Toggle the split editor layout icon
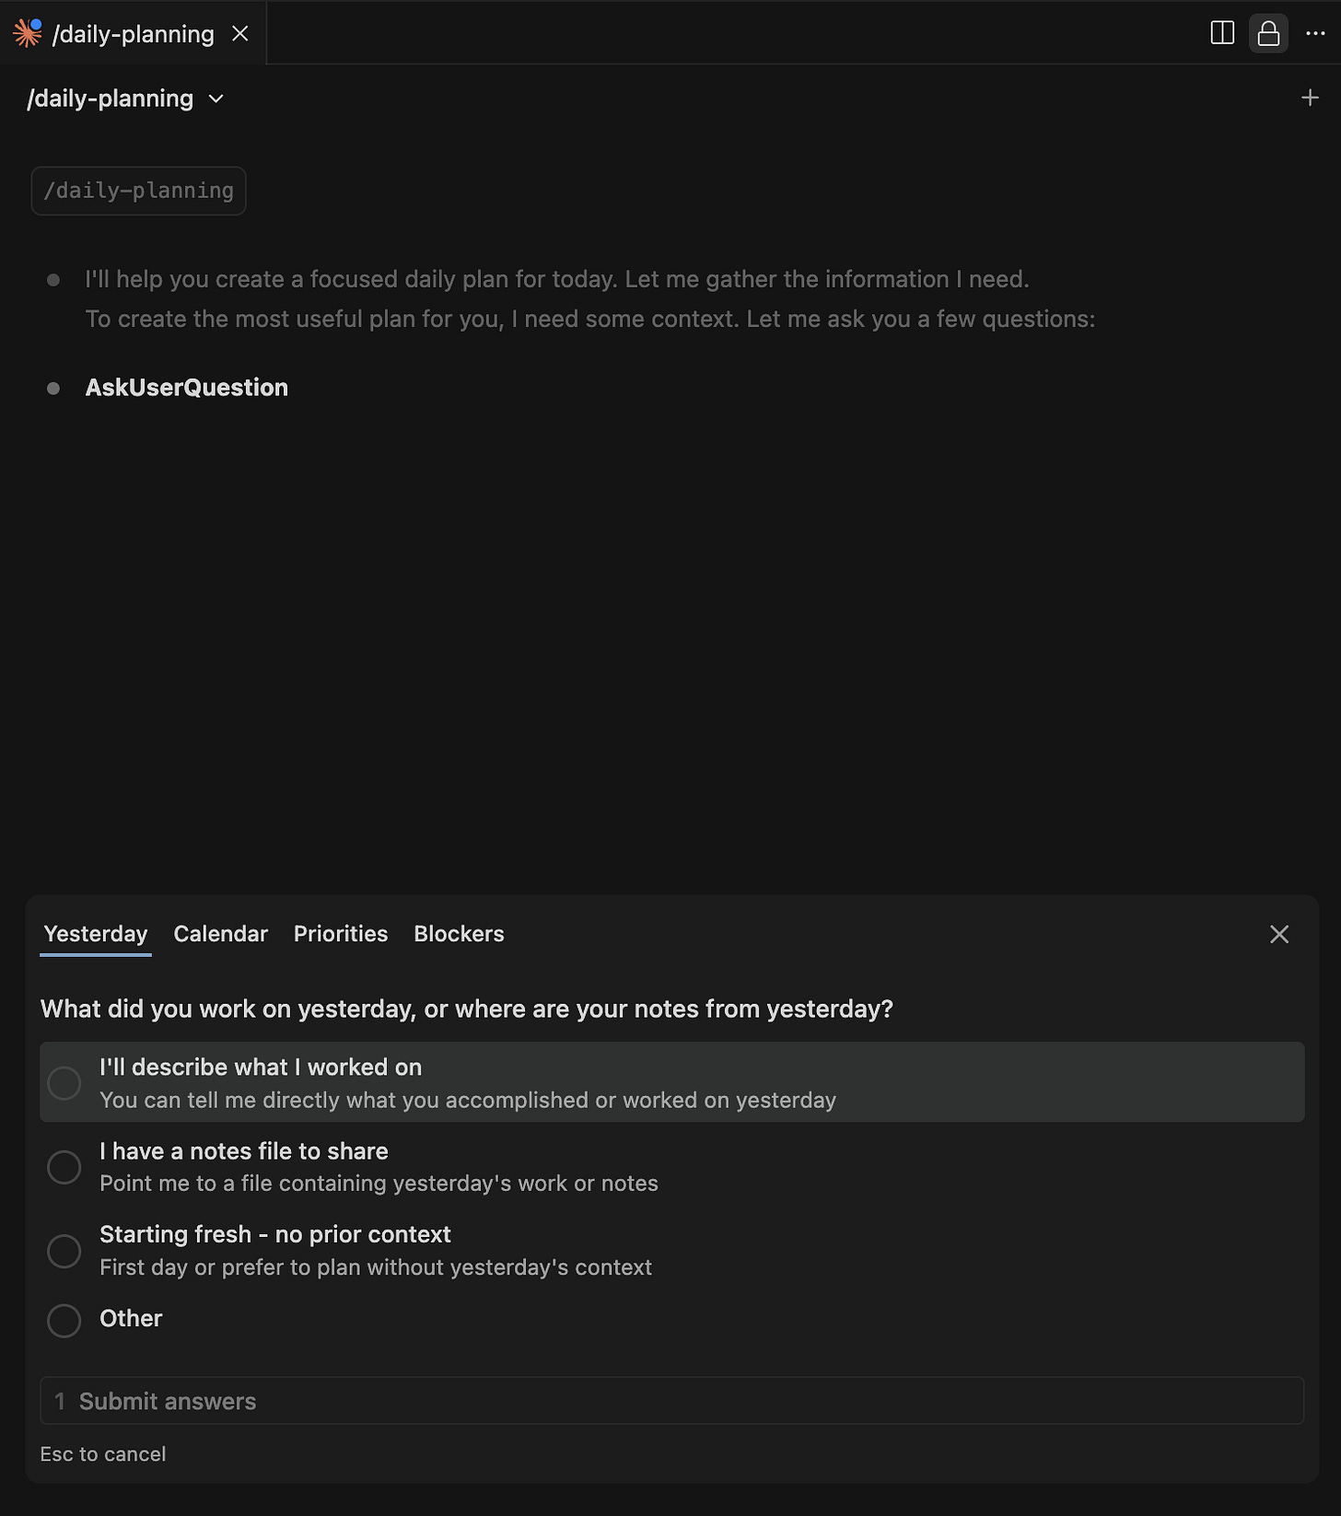 click(1222, 33)
